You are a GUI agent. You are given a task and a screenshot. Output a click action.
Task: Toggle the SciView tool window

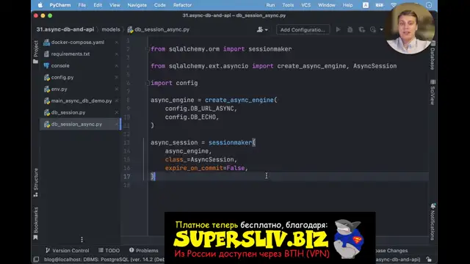pyautogui.click(x=433, y=92)
